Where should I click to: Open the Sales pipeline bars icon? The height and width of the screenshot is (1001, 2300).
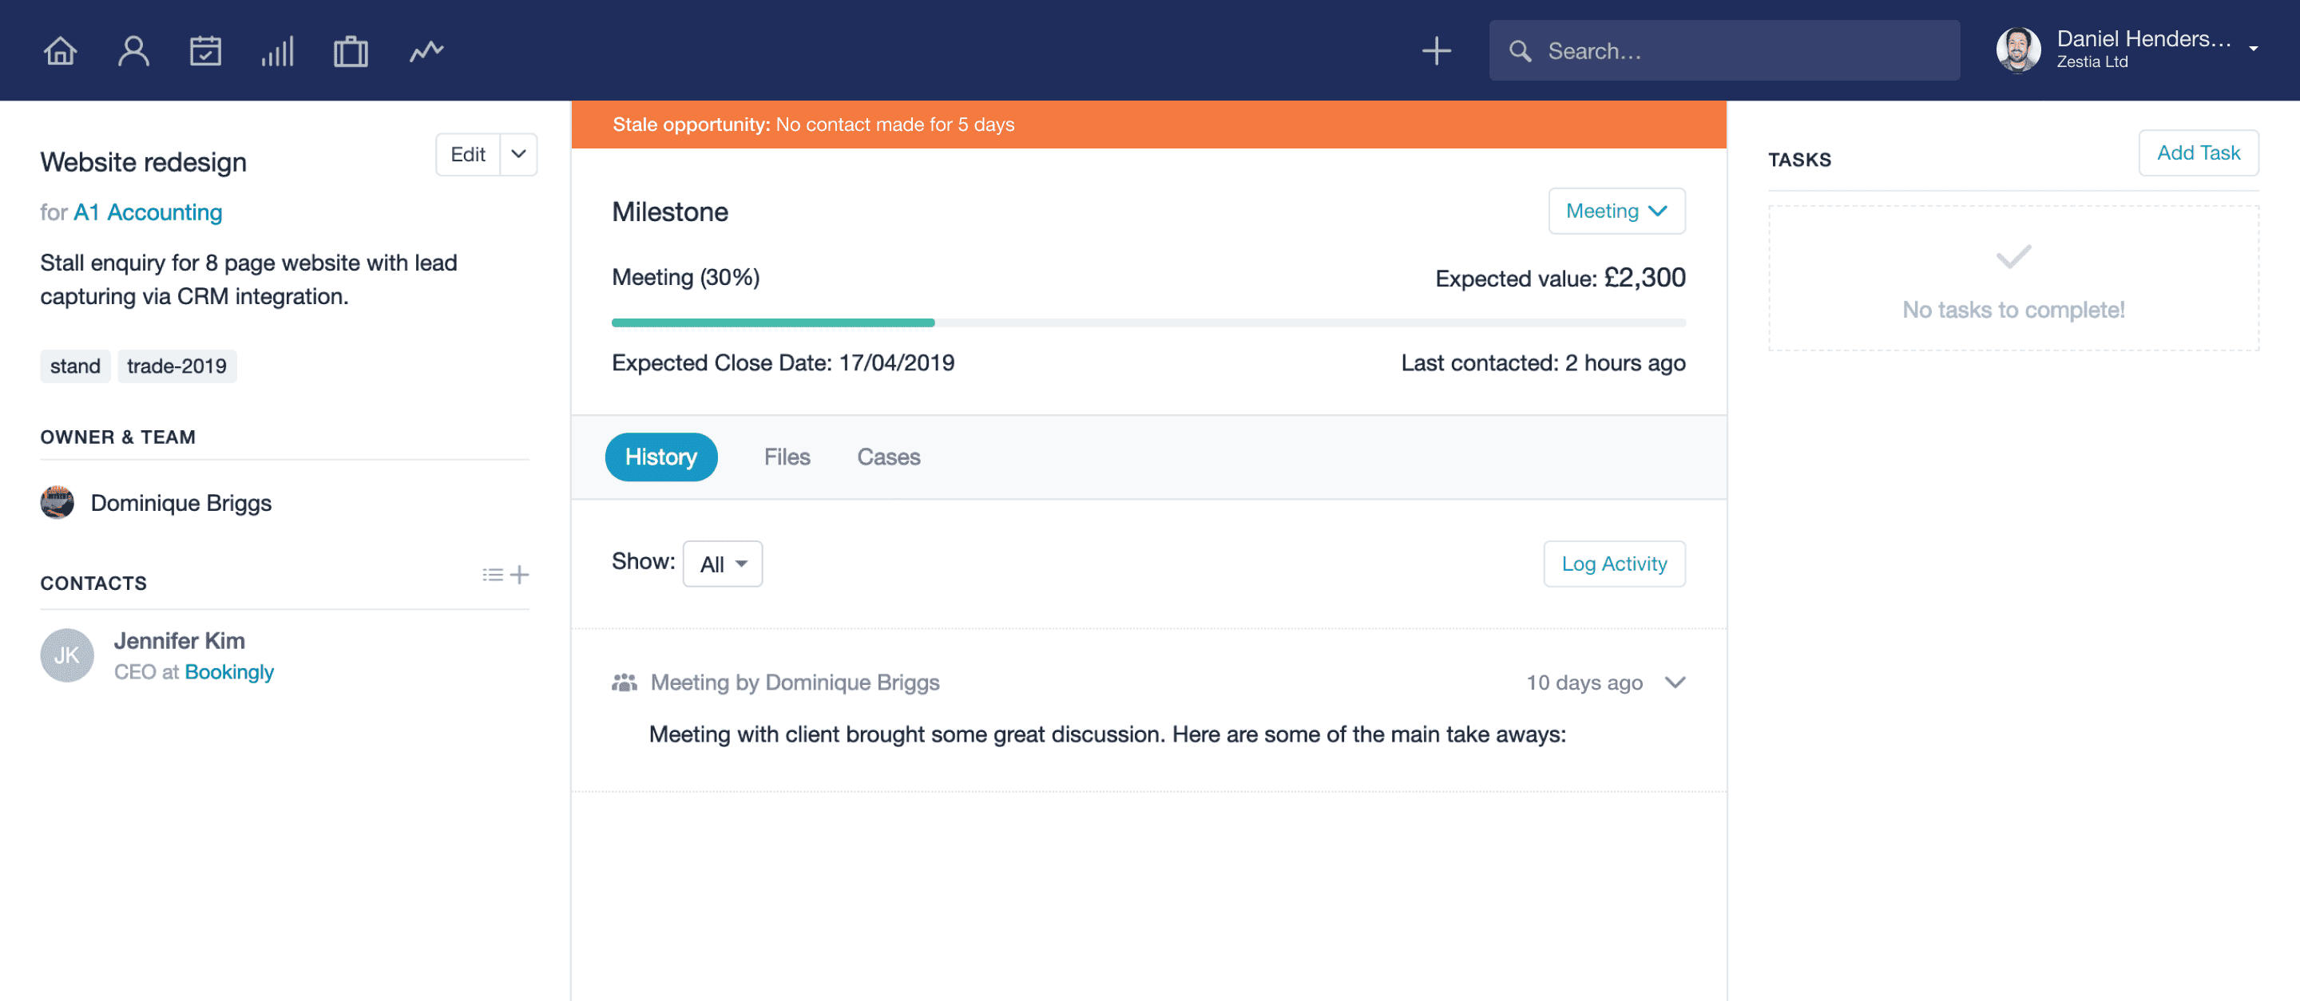click(278, 51)
